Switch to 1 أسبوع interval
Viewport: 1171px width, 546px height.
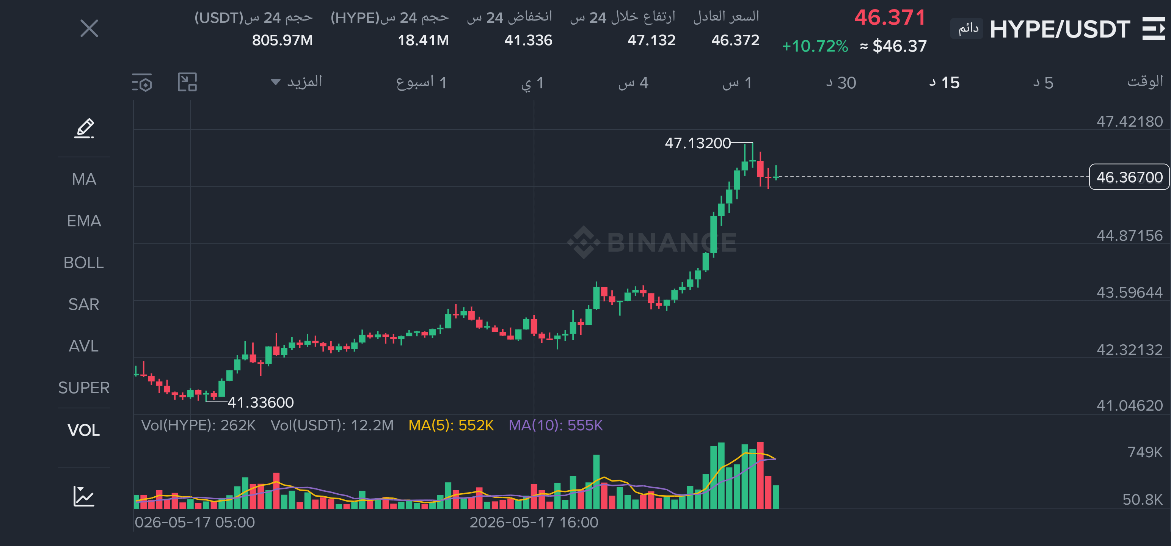coord(421,82)
